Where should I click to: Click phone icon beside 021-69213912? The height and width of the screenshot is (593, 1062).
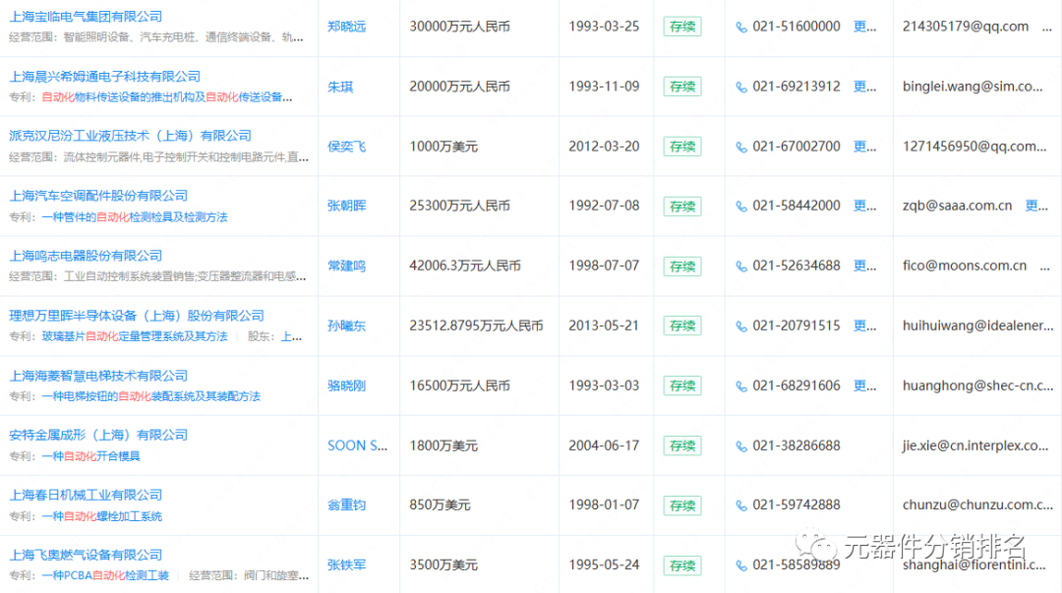(741, 87)
